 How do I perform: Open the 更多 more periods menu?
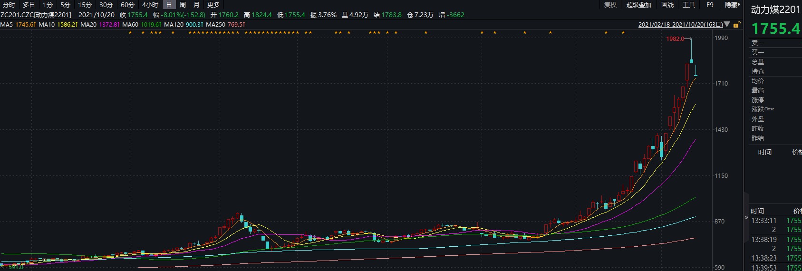coord(213,5)
